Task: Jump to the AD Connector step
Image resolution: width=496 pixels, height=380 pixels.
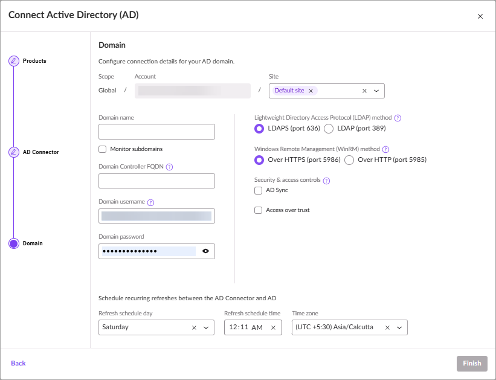Action: [13, 152]
